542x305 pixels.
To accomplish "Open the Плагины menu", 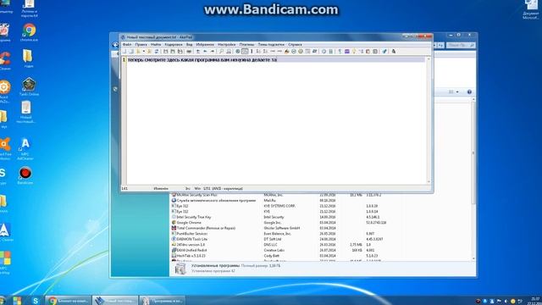I will [x=246, y=45].
